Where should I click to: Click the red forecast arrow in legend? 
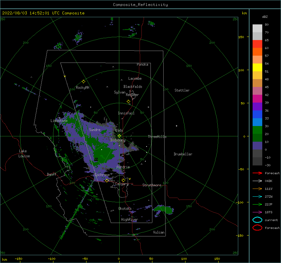coord(257,173)
